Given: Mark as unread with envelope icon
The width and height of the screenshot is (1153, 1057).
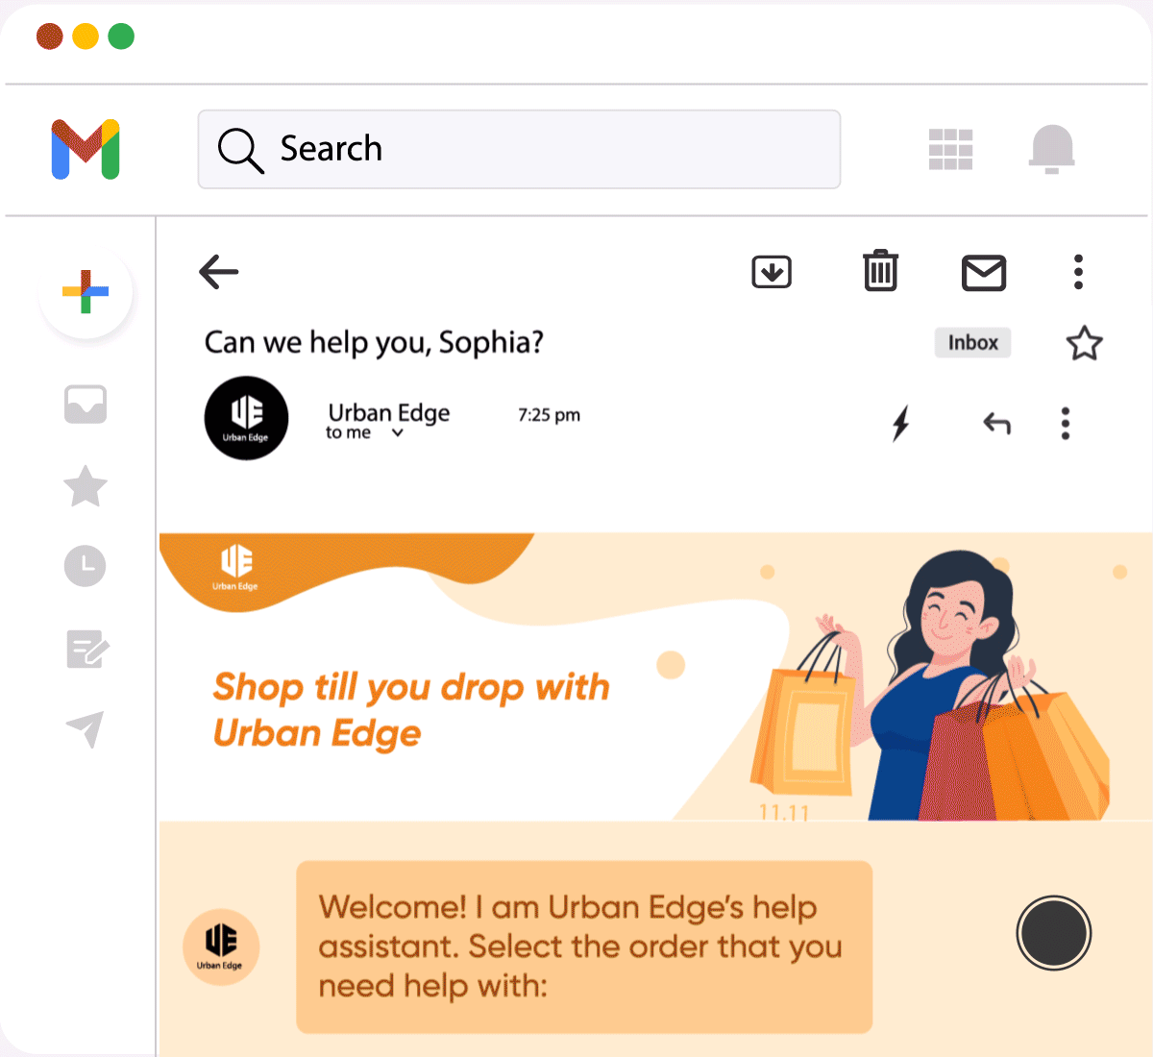Looking at the screenshot, I should point(984,273).
